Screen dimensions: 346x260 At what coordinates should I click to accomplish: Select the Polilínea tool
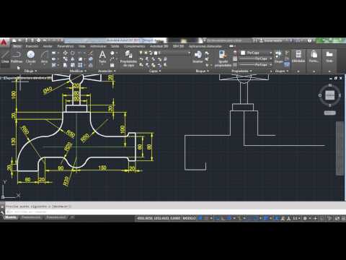tap(17, 57)
